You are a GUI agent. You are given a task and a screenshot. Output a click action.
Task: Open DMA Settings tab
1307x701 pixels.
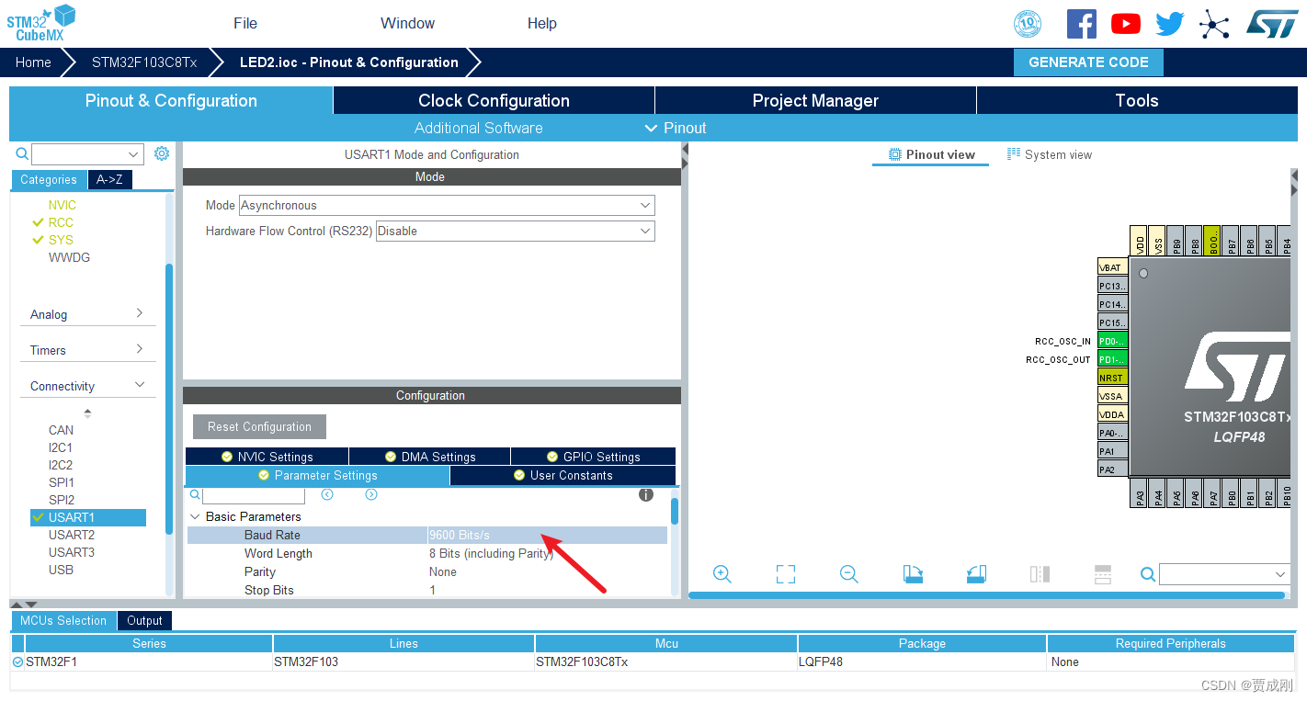coord(430,457)
